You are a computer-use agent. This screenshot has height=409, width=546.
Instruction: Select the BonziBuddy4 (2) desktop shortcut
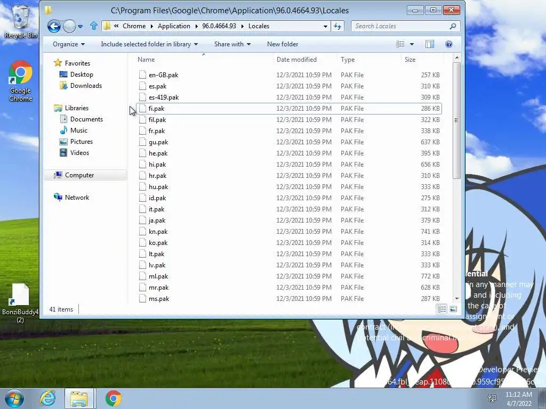[20, 303]
